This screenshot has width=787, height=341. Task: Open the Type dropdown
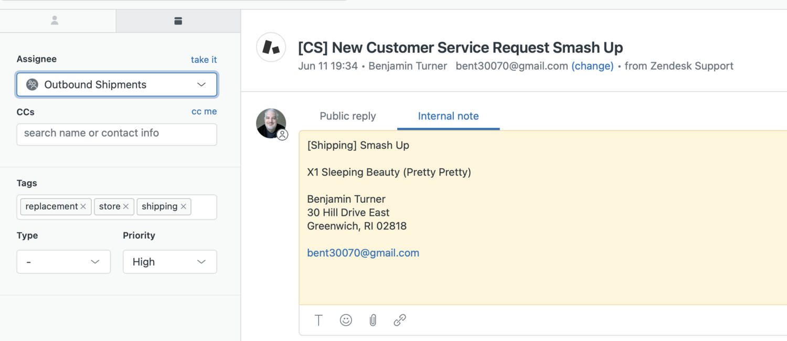63,262
